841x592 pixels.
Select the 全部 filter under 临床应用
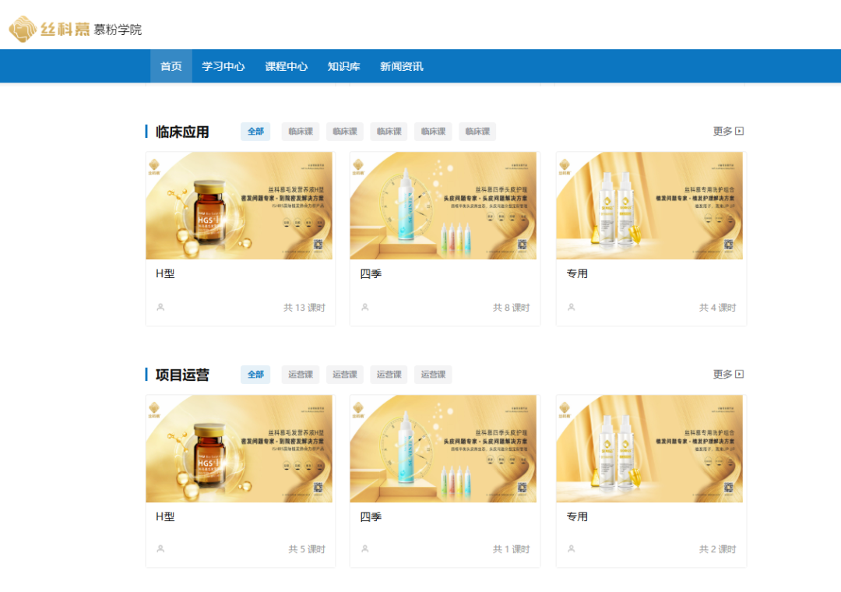point(255,132)
